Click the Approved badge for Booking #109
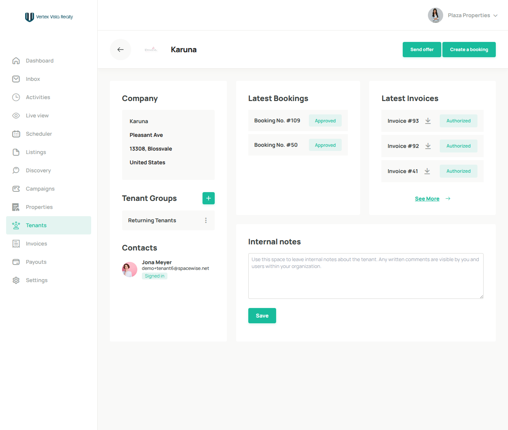This screenshot has width=508, height=430. (x=325, y=120)
